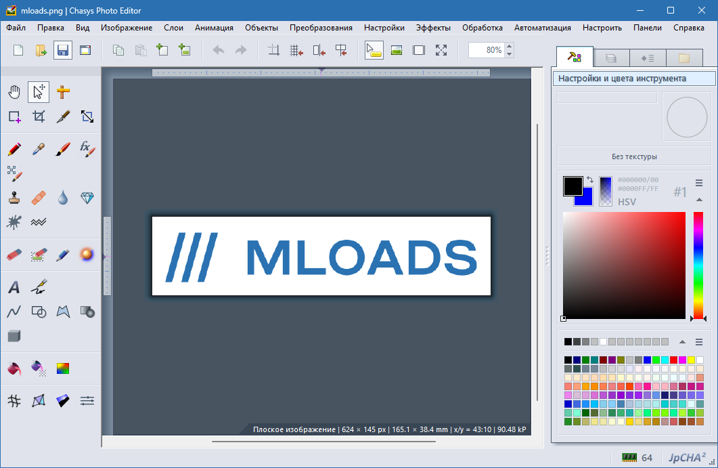The image size is (718, 468).
Task: Pick the Crop tool
Action: coord(39,116)
